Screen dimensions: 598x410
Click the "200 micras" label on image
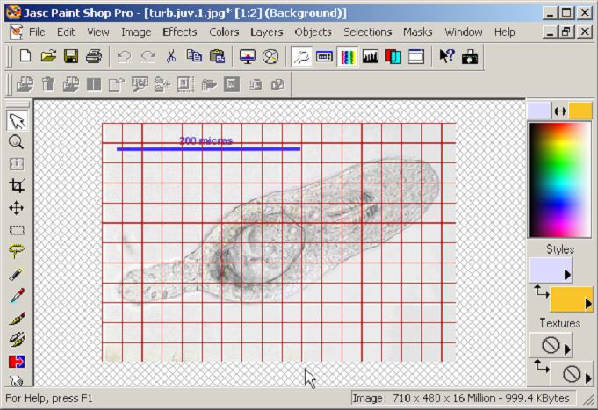tap(206, 140)
